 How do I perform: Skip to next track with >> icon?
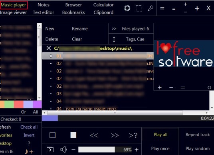point(115,135)
